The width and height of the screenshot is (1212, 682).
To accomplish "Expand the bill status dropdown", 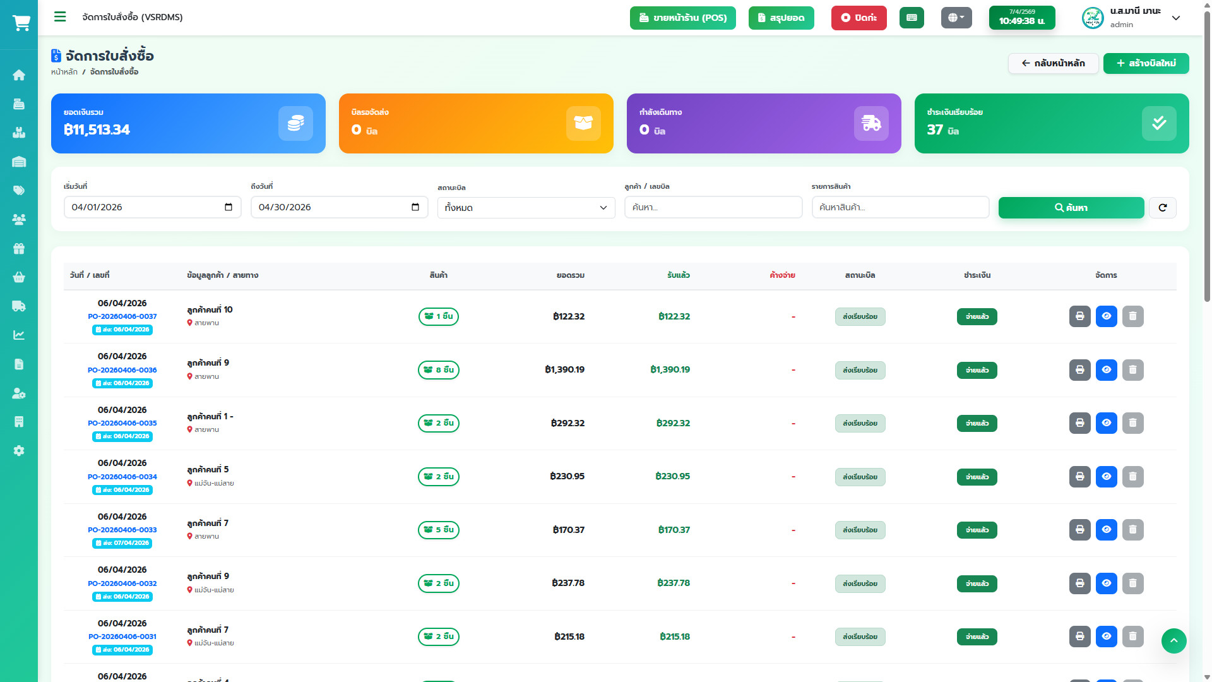I will tap(526, 208).
